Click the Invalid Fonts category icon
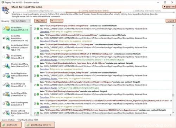 [x=8, y=57]
